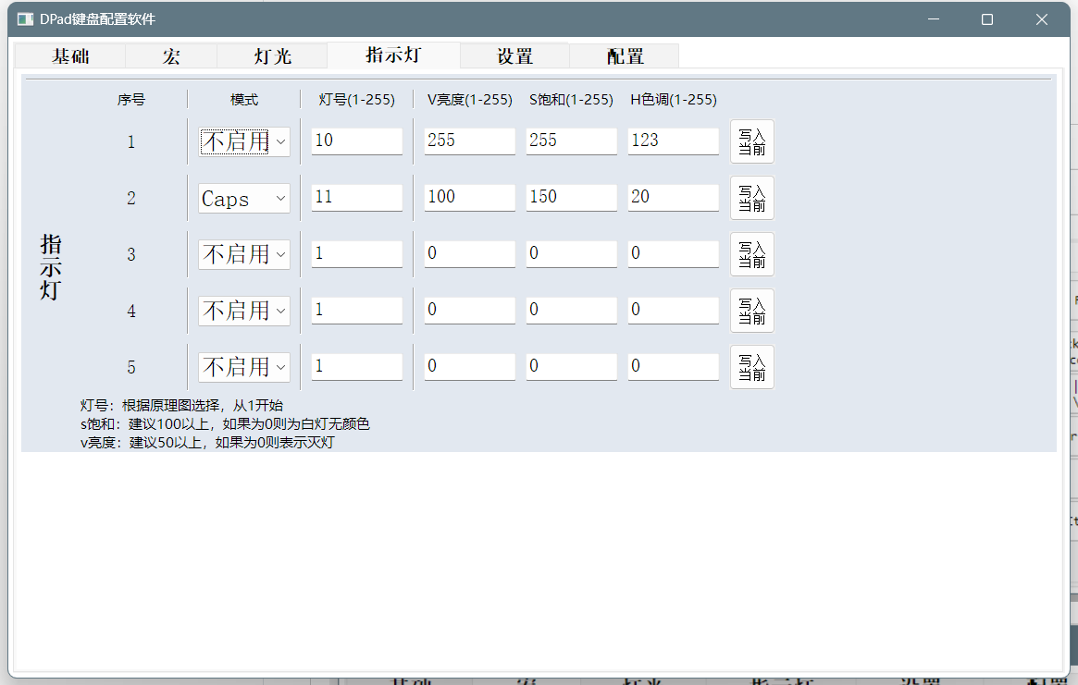
Task: Click row 3 H色调 input field
Action: pyautogui.click(x=673, y=253)
